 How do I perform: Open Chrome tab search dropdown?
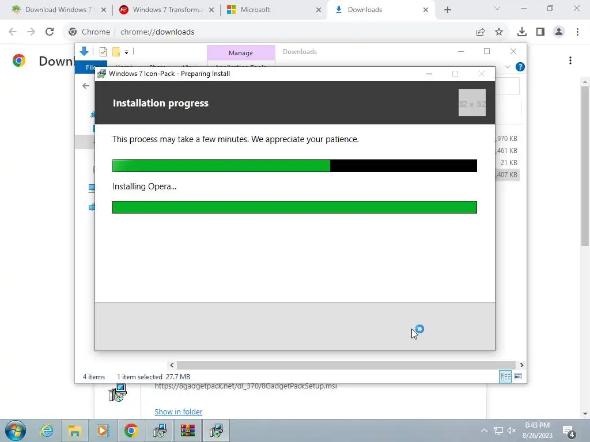click(x=497, y=8)
